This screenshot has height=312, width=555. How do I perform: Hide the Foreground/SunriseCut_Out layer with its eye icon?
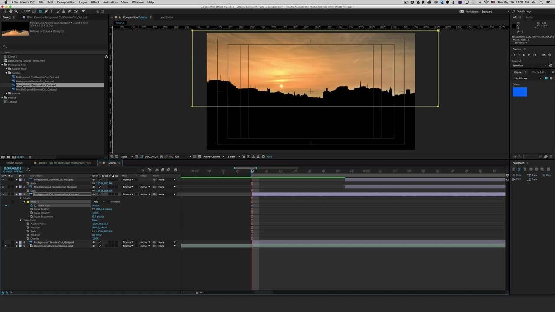[x=3, y=179]
